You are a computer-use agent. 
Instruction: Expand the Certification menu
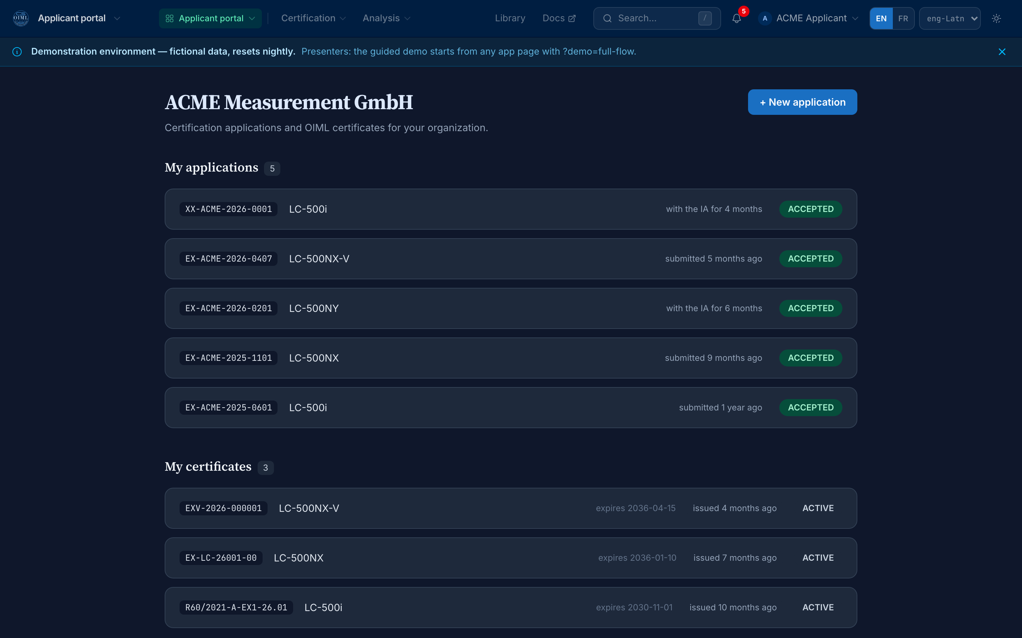pyautogui.click(x=313, y=18)
